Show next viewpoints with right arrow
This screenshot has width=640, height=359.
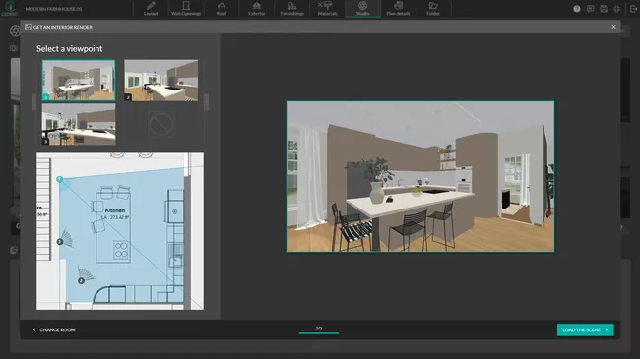[x=206, y=102]
